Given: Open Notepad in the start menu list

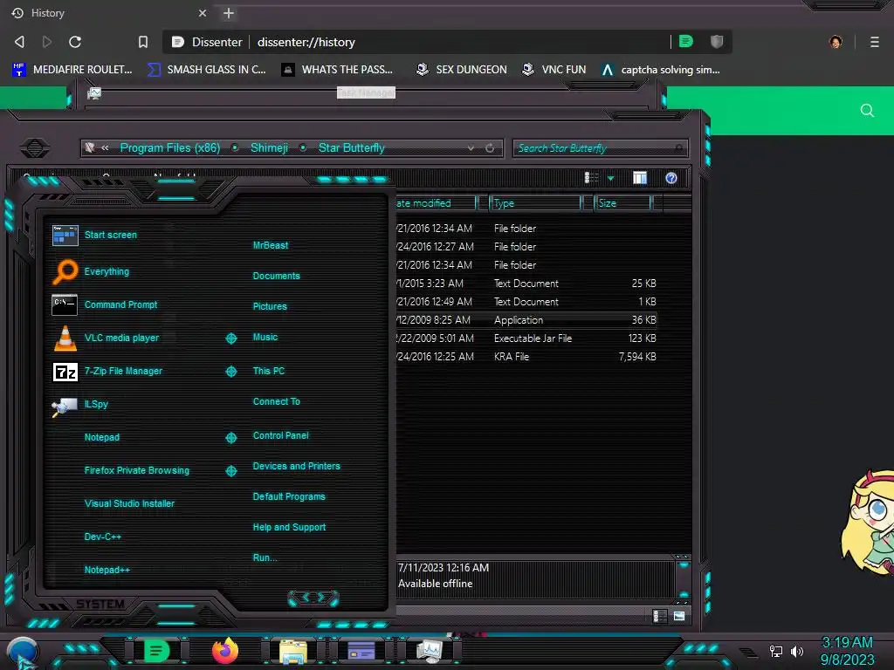Looking at the screenshot, I should click(x=102, y=438).
